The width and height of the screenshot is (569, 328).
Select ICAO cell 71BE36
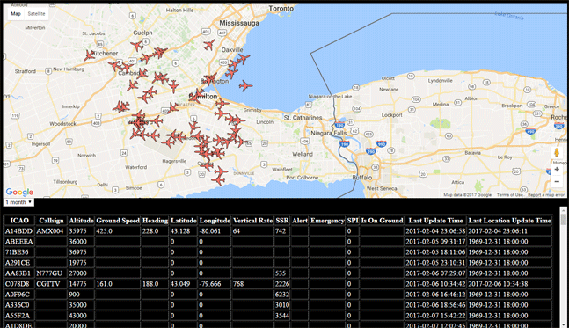tap(19, 252)
